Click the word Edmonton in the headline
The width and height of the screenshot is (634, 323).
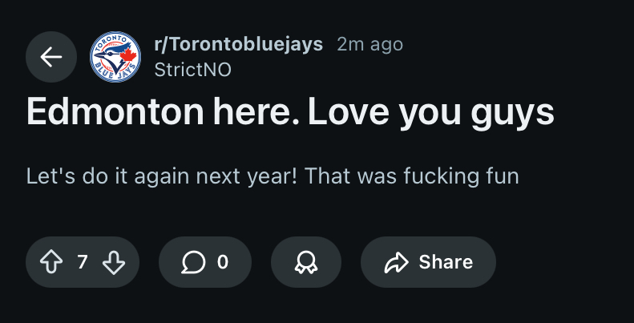point(115,112)
